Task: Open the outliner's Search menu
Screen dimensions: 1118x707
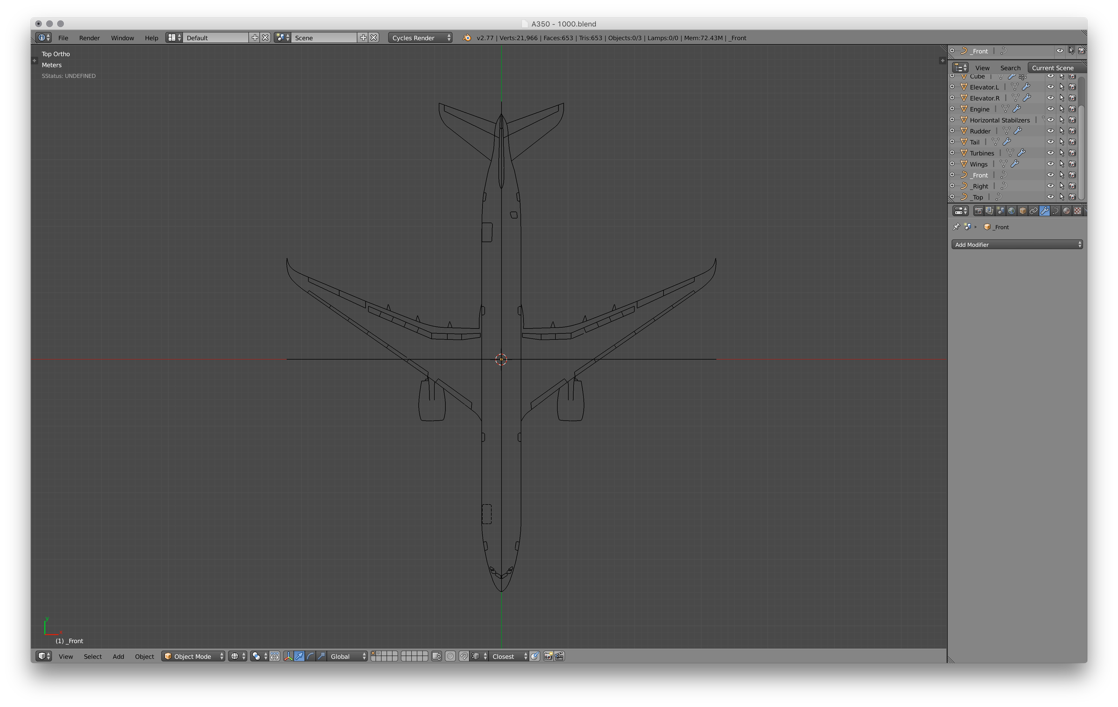Action: pyautogui.click(x=1010, y=68)
